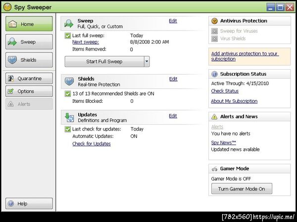Viewport: 297px width, 222px height.
Task: Edit the Sweep settings
Action: [x=173, y=21]
